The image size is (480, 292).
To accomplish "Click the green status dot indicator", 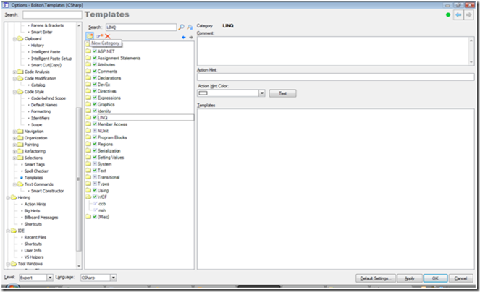I will (448, 14).
